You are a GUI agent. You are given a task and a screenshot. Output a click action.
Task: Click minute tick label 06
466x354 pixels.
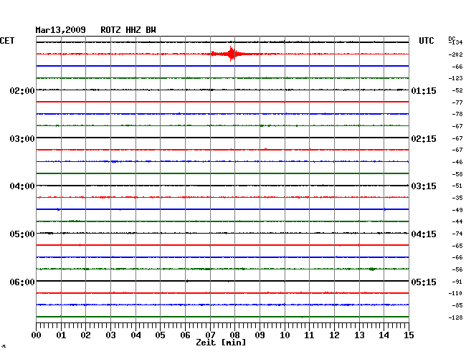[185, 335]
